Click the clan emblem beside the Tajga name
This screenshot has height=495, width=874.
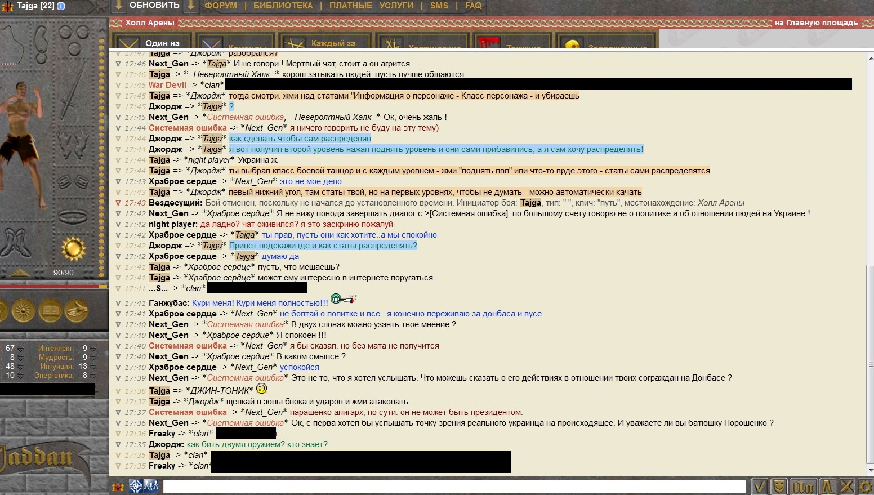point(8,6)
